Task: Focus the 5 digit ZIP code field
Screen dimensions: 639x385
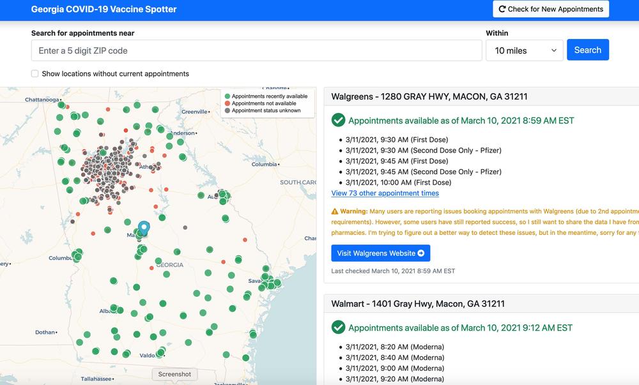Action: tap(256, 50)
